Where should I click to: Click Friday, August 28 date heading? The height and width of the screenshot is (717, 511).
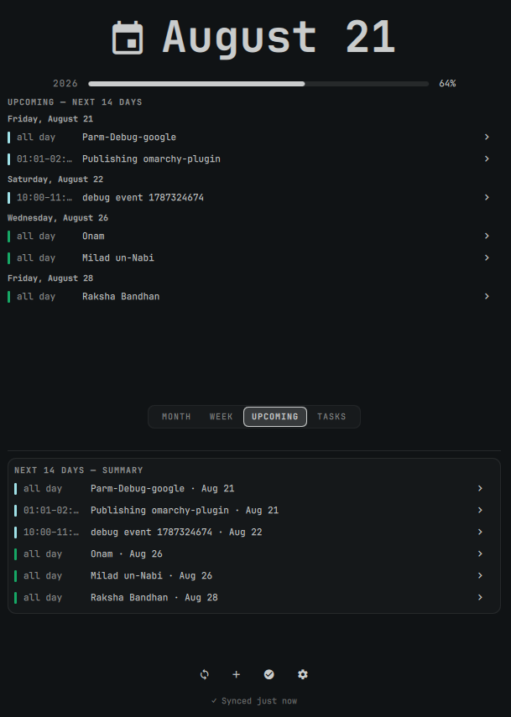(x=50, y=278)
